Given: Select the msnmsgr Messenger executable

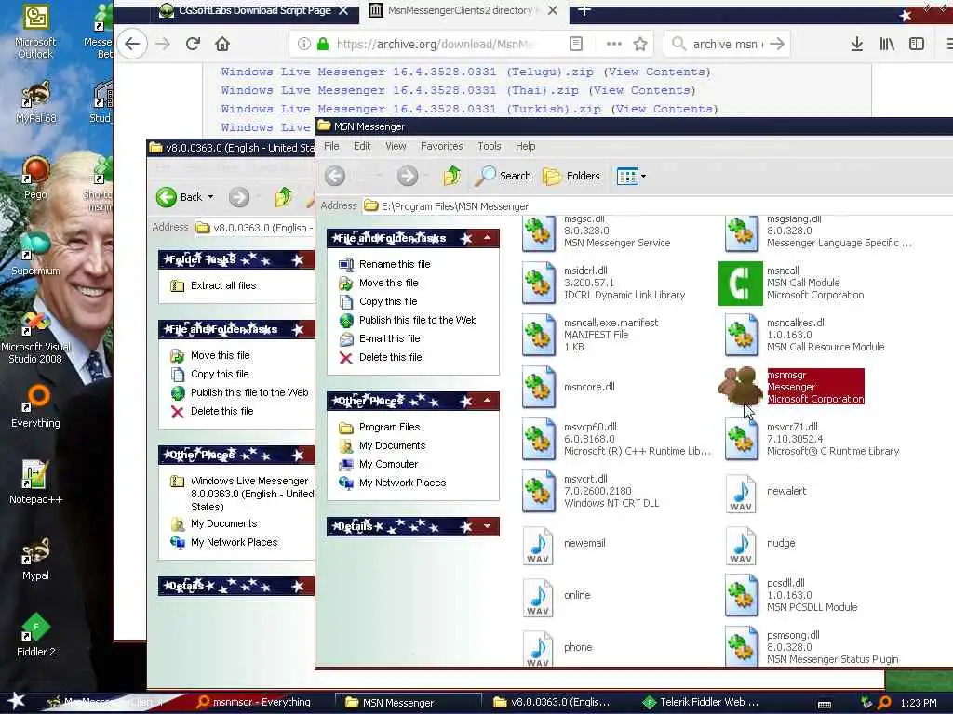Looking at the screenshot, I should tap(791, 387).
